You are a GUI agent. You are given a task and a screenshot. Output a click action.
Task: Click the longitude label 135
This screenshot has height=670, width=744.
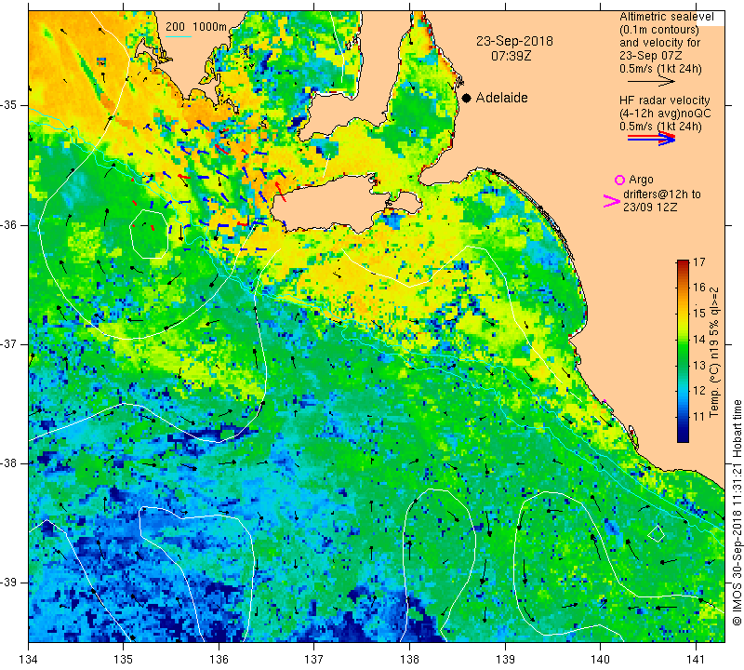[x=124, y=660]
